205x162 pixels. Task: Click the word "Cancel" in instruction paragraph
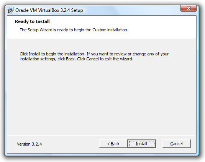pyautogui.click(x=92, y=59)
